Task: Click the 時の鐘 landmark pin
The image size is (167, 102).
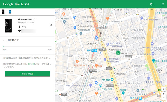Action: click(x=123, y=93)
